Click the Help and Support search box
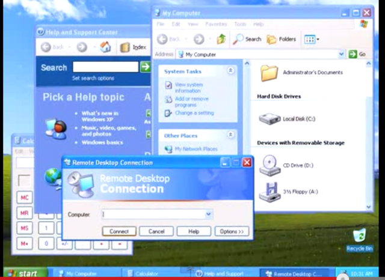Screen dimensions: 385x280 point(106,67)
